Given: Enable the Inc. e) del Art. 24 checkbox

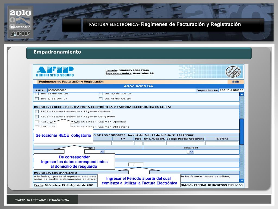Looking at the screenshot, I should click(x=100, y=94).
